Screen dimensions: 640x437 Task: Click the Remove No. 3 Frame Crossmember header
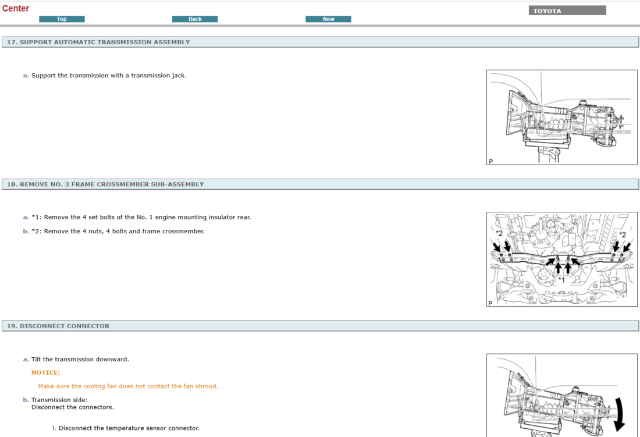coord(105,184)
